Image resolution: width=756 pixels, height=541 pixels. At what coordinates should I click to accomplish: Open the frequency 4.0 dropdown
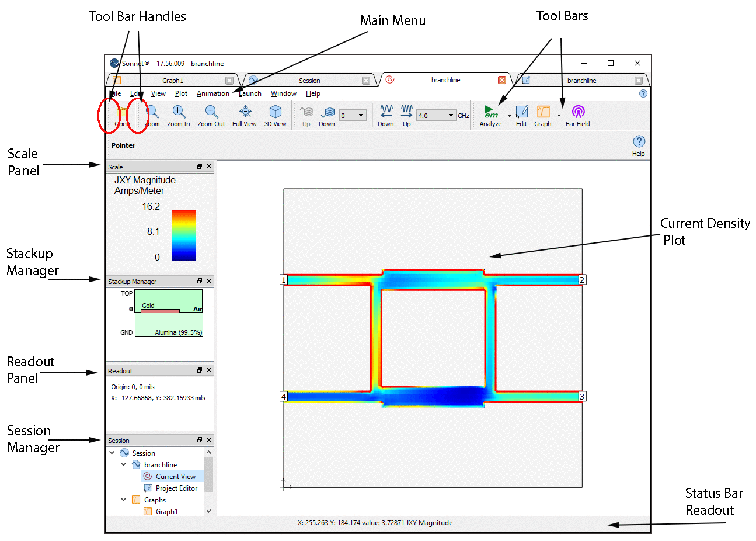tap(451, 116)
